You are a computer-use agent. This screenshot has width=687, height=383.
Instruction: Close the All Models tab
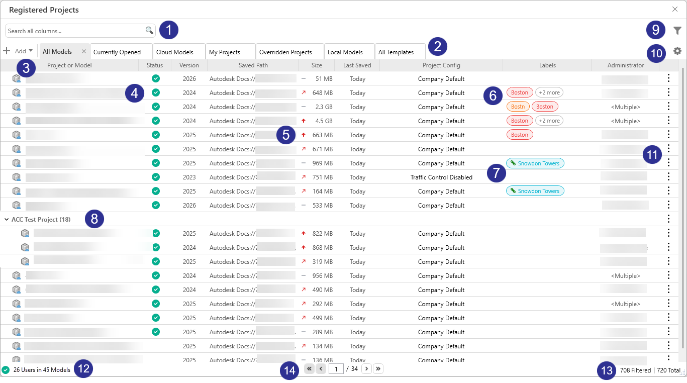coord(84,51)
